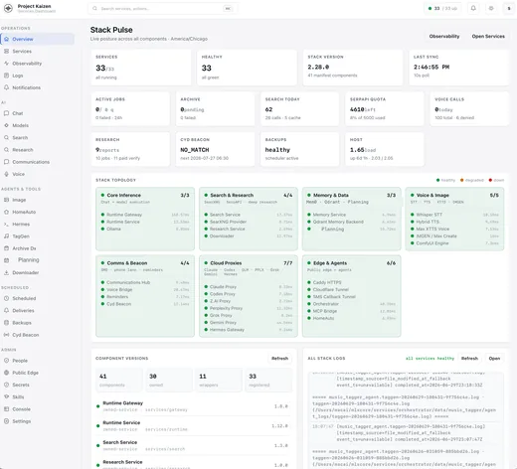The height and width of the screenshot is (469, 517).
Task: Click the Image icon in sidebar
Action: pos(6,200)
